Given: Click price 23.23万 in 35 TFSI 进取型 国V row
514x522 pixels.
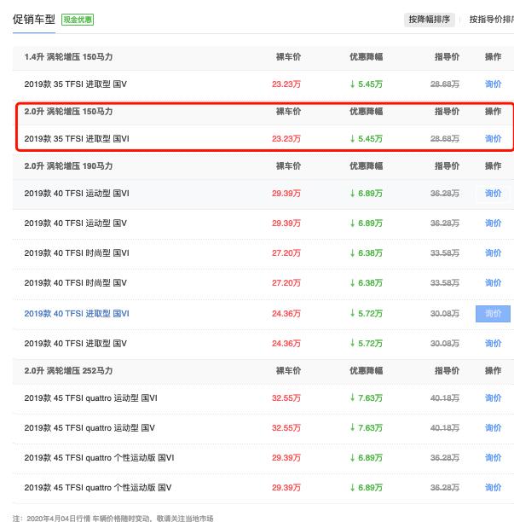Looking at the screenshot, I should click(286, 84).
